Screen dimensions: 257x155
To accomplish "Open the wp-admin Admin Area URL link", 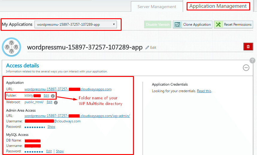I will tap(77, 116).
